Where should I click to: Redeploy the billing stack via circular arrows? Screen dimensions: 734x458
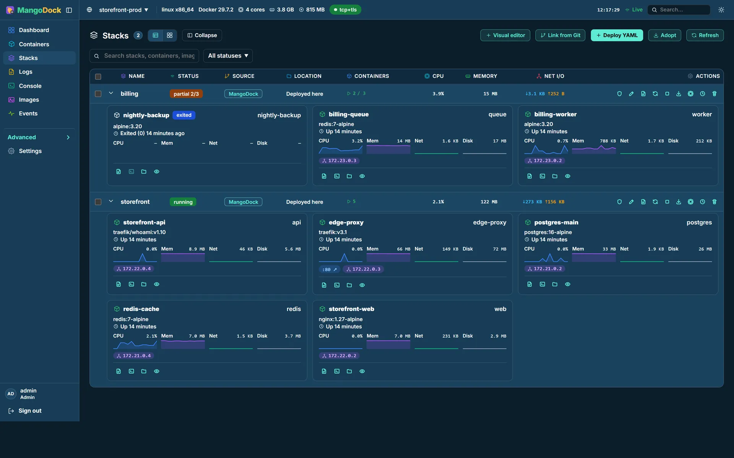point(655,94)
